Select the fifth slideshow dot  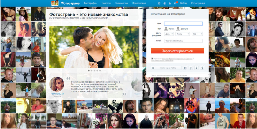(x=100, y=70)
